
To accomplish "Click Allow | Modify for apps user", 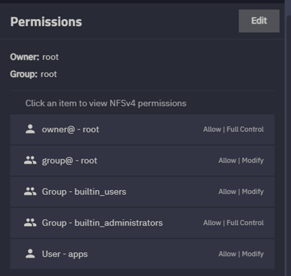I will point(241,254).
